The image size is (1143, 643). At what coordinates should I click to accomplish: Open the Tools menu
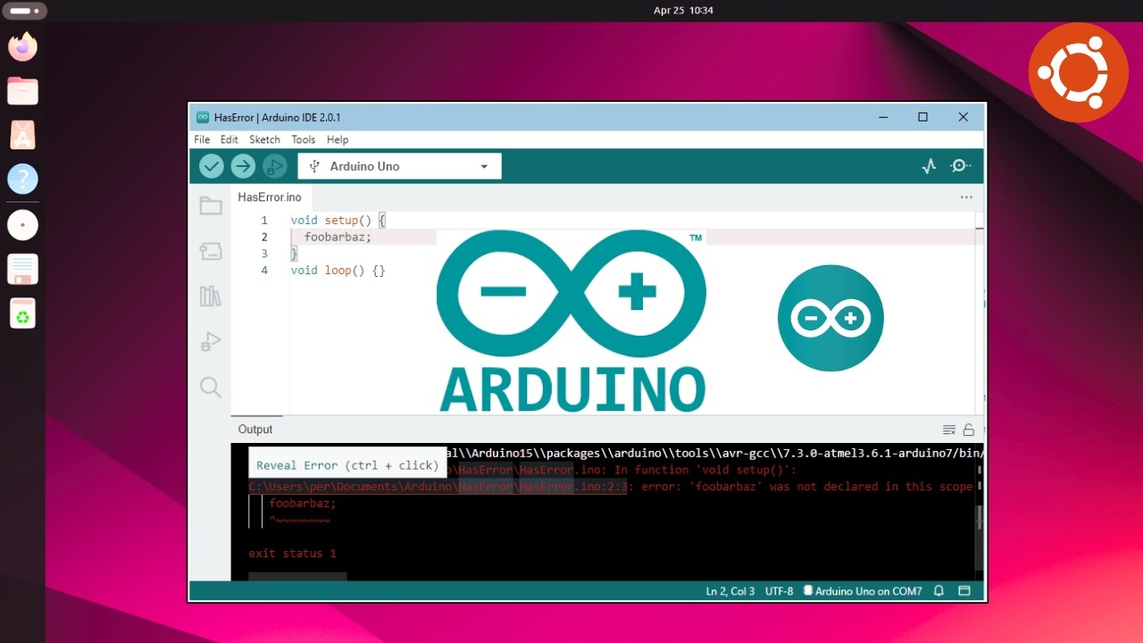tap(304, 139)
